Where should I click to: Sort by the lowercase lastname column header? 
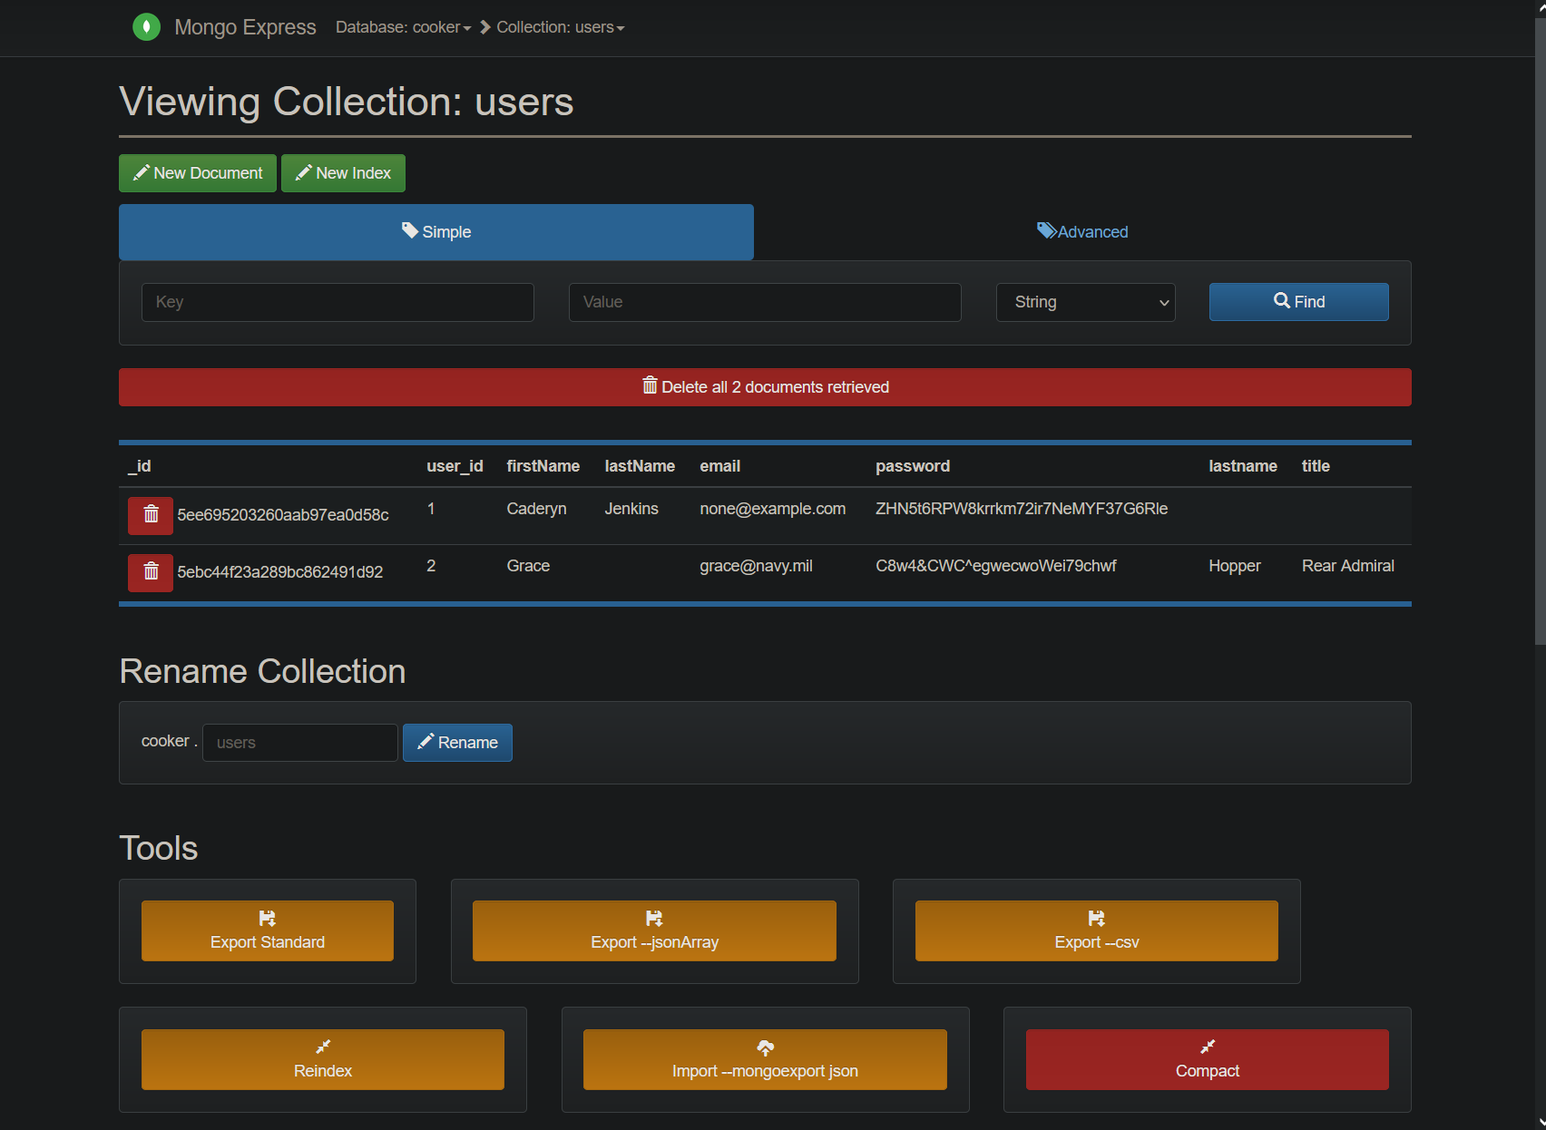pos(1242,466)
